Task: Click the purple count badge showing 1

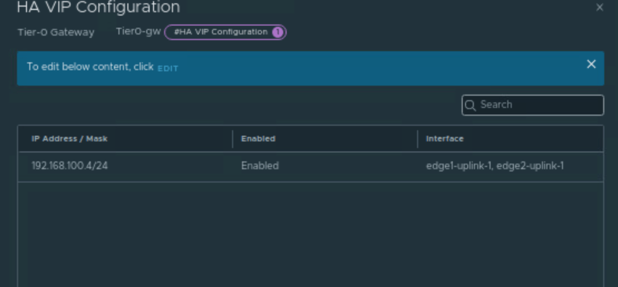Action: (x=278, y=32)
